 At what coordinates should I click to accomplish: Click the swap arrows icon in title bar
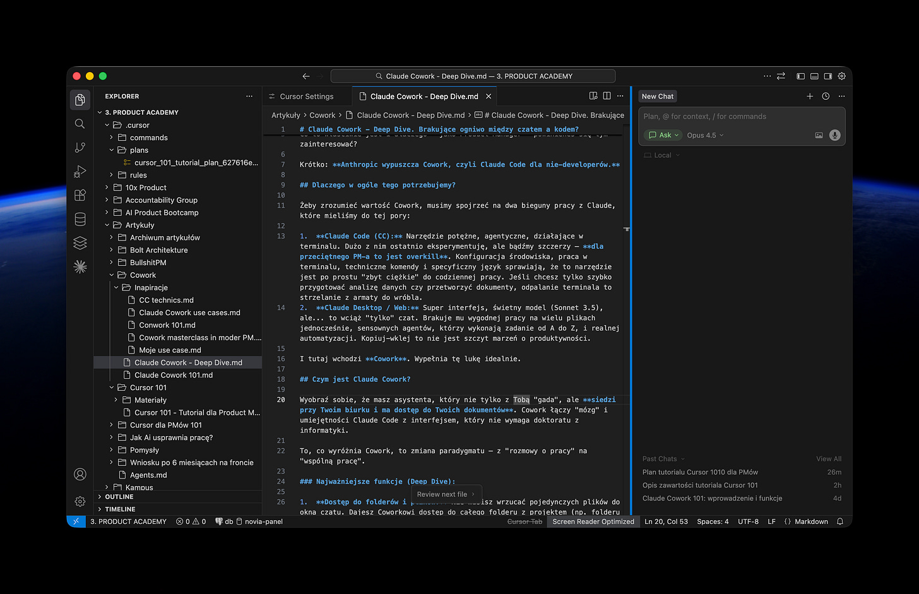(x=781, y=76)
